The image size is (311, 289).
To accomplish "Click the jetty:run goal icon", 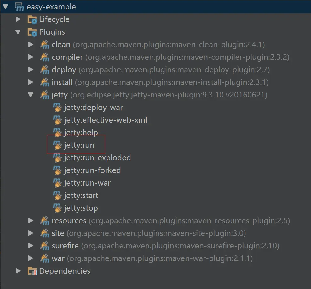I will (x=57, y=145).
